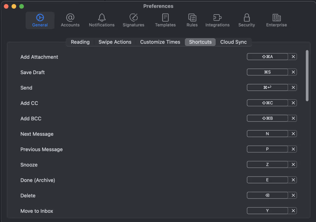Viewport: 316px width, 222px height.
Task: Edit the Send shortcut field
Action: click(268, 87)
